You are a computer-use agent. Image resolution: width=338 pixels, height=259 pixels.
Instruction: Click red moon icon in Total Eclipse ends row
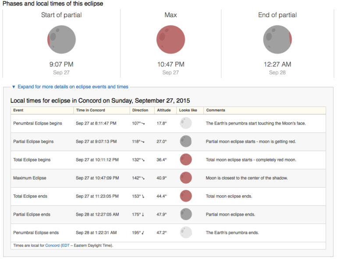(186, 196)
